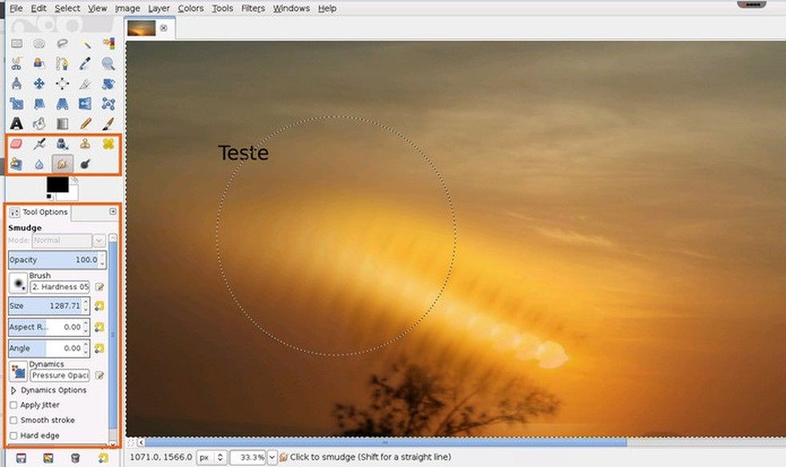Select the Rotate tool
This screenshot has width=786, height=467.
tap(109, 84)
